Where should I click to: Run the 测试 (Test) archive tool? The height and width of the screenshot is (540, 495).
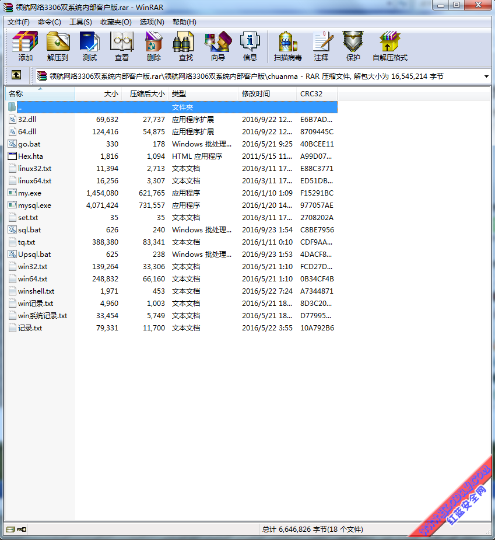point(90,46)
